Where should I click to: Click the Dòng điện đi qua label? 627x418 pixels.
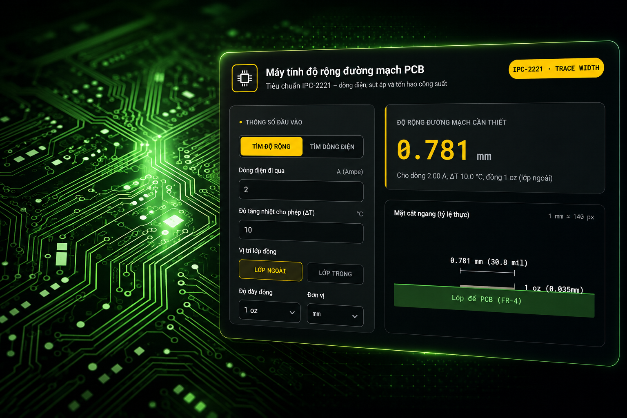[x=262, y=170]
